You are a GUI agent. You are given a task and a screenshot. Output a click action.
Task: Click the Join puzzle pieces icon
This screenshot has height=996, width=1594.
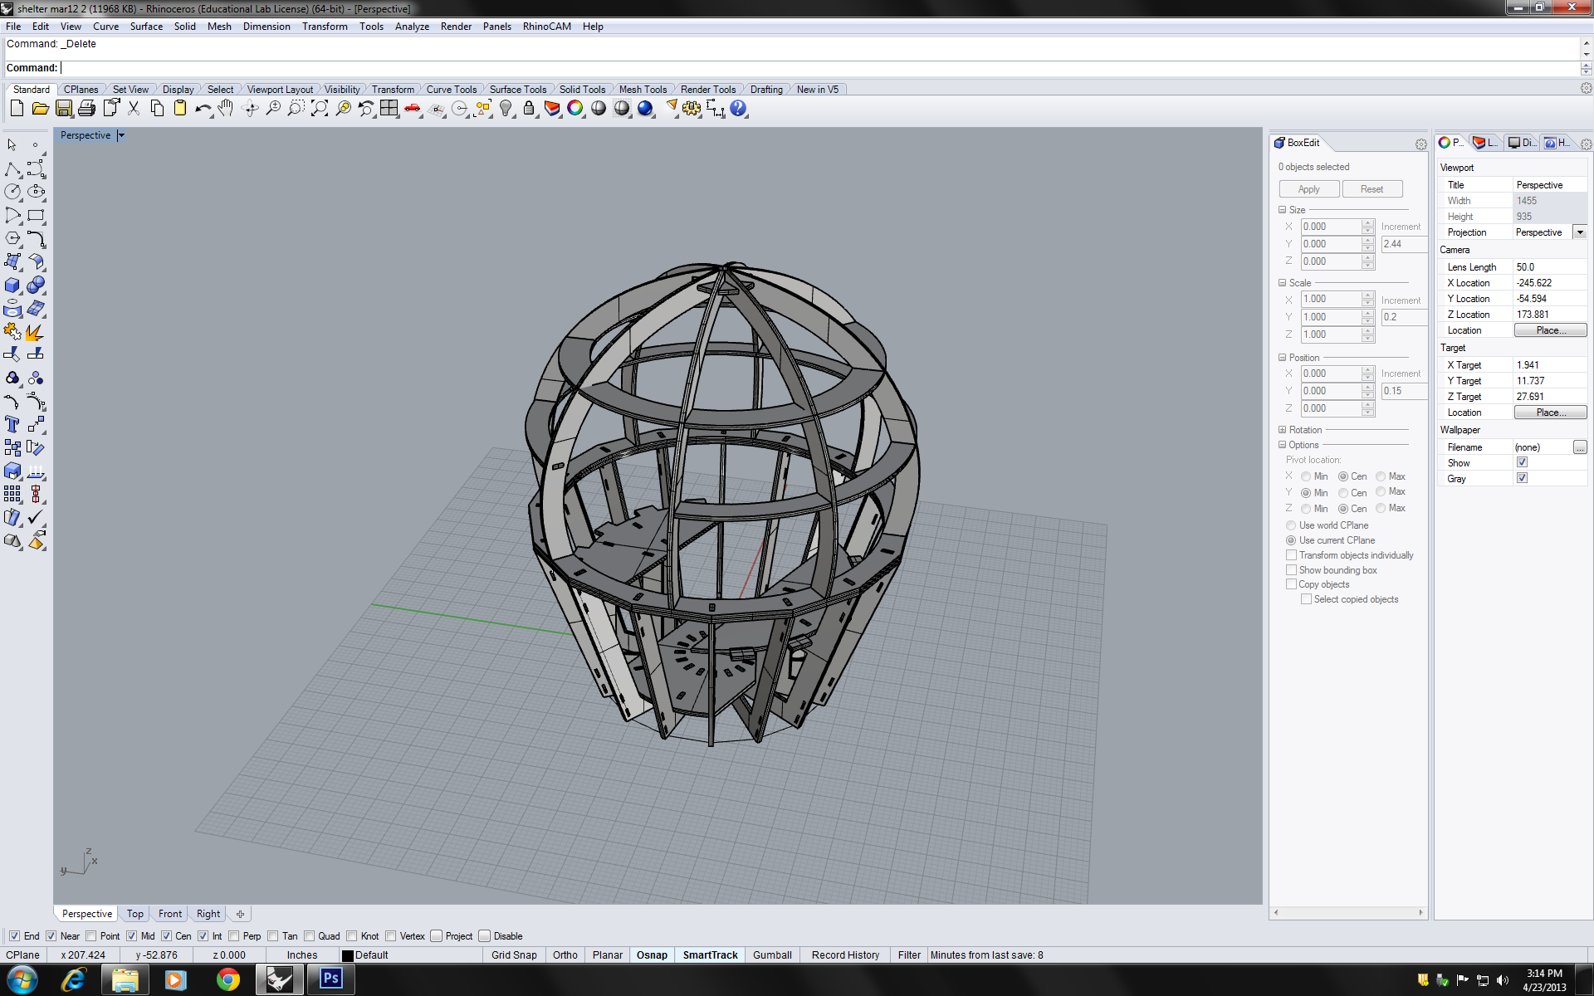(x=12, y=332)
